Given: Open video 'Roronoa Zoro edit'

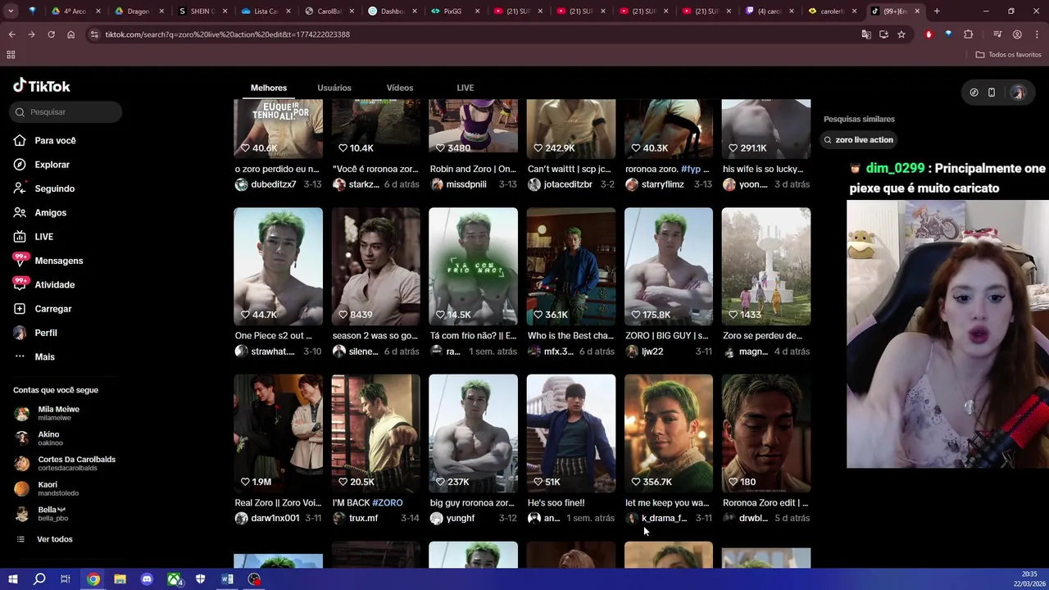Looking at the screenshot, I should coord(765,433).
